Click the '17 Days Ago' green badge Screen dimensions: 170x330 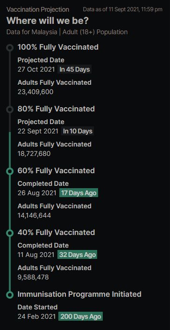tap(79, 193)
